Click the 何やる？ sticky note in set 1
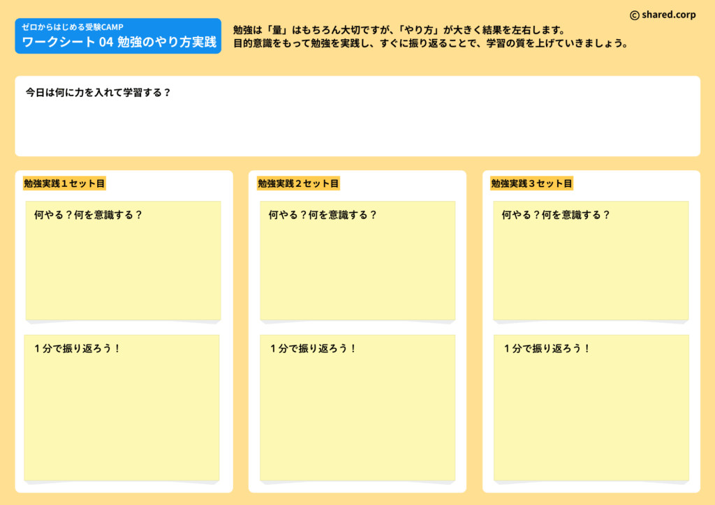The width and height of the screenshot is (715, 505). 123,261
